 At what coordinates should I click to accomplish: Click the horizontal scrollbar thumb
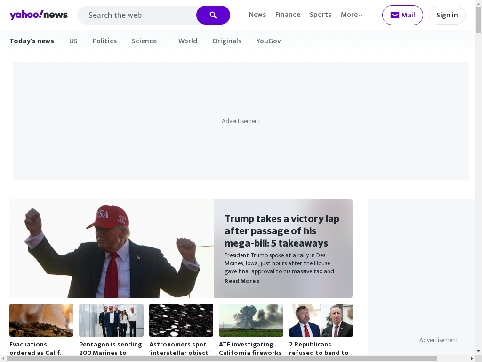tap(222, 359)
